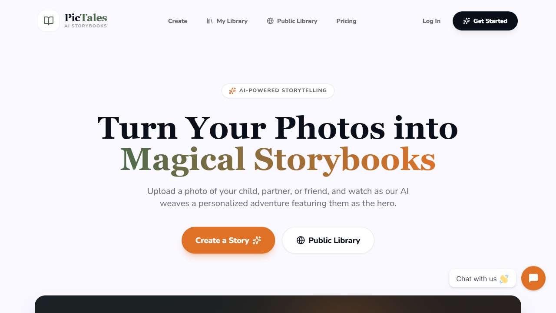Open Public Library from the top navigation
Screen dimensions: 556x313
(292, 21)
